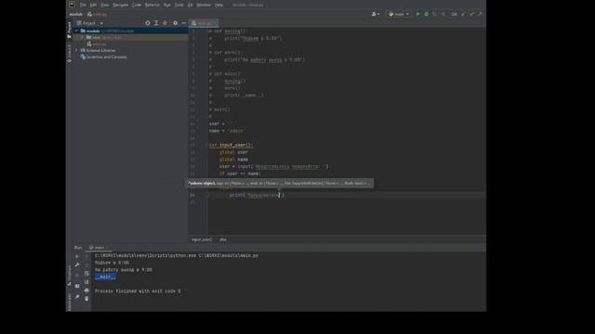Click 'Process finished with exit code 0' text
595x334 pixels.
tap(138, 291)
